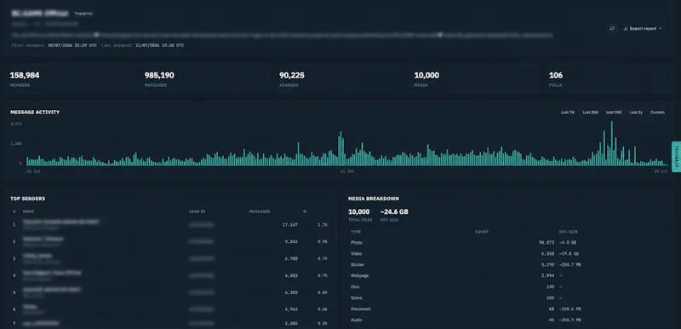Click the Type column header in Media Breakdown
The image size is (681, 329).
[x=356, y=232]
